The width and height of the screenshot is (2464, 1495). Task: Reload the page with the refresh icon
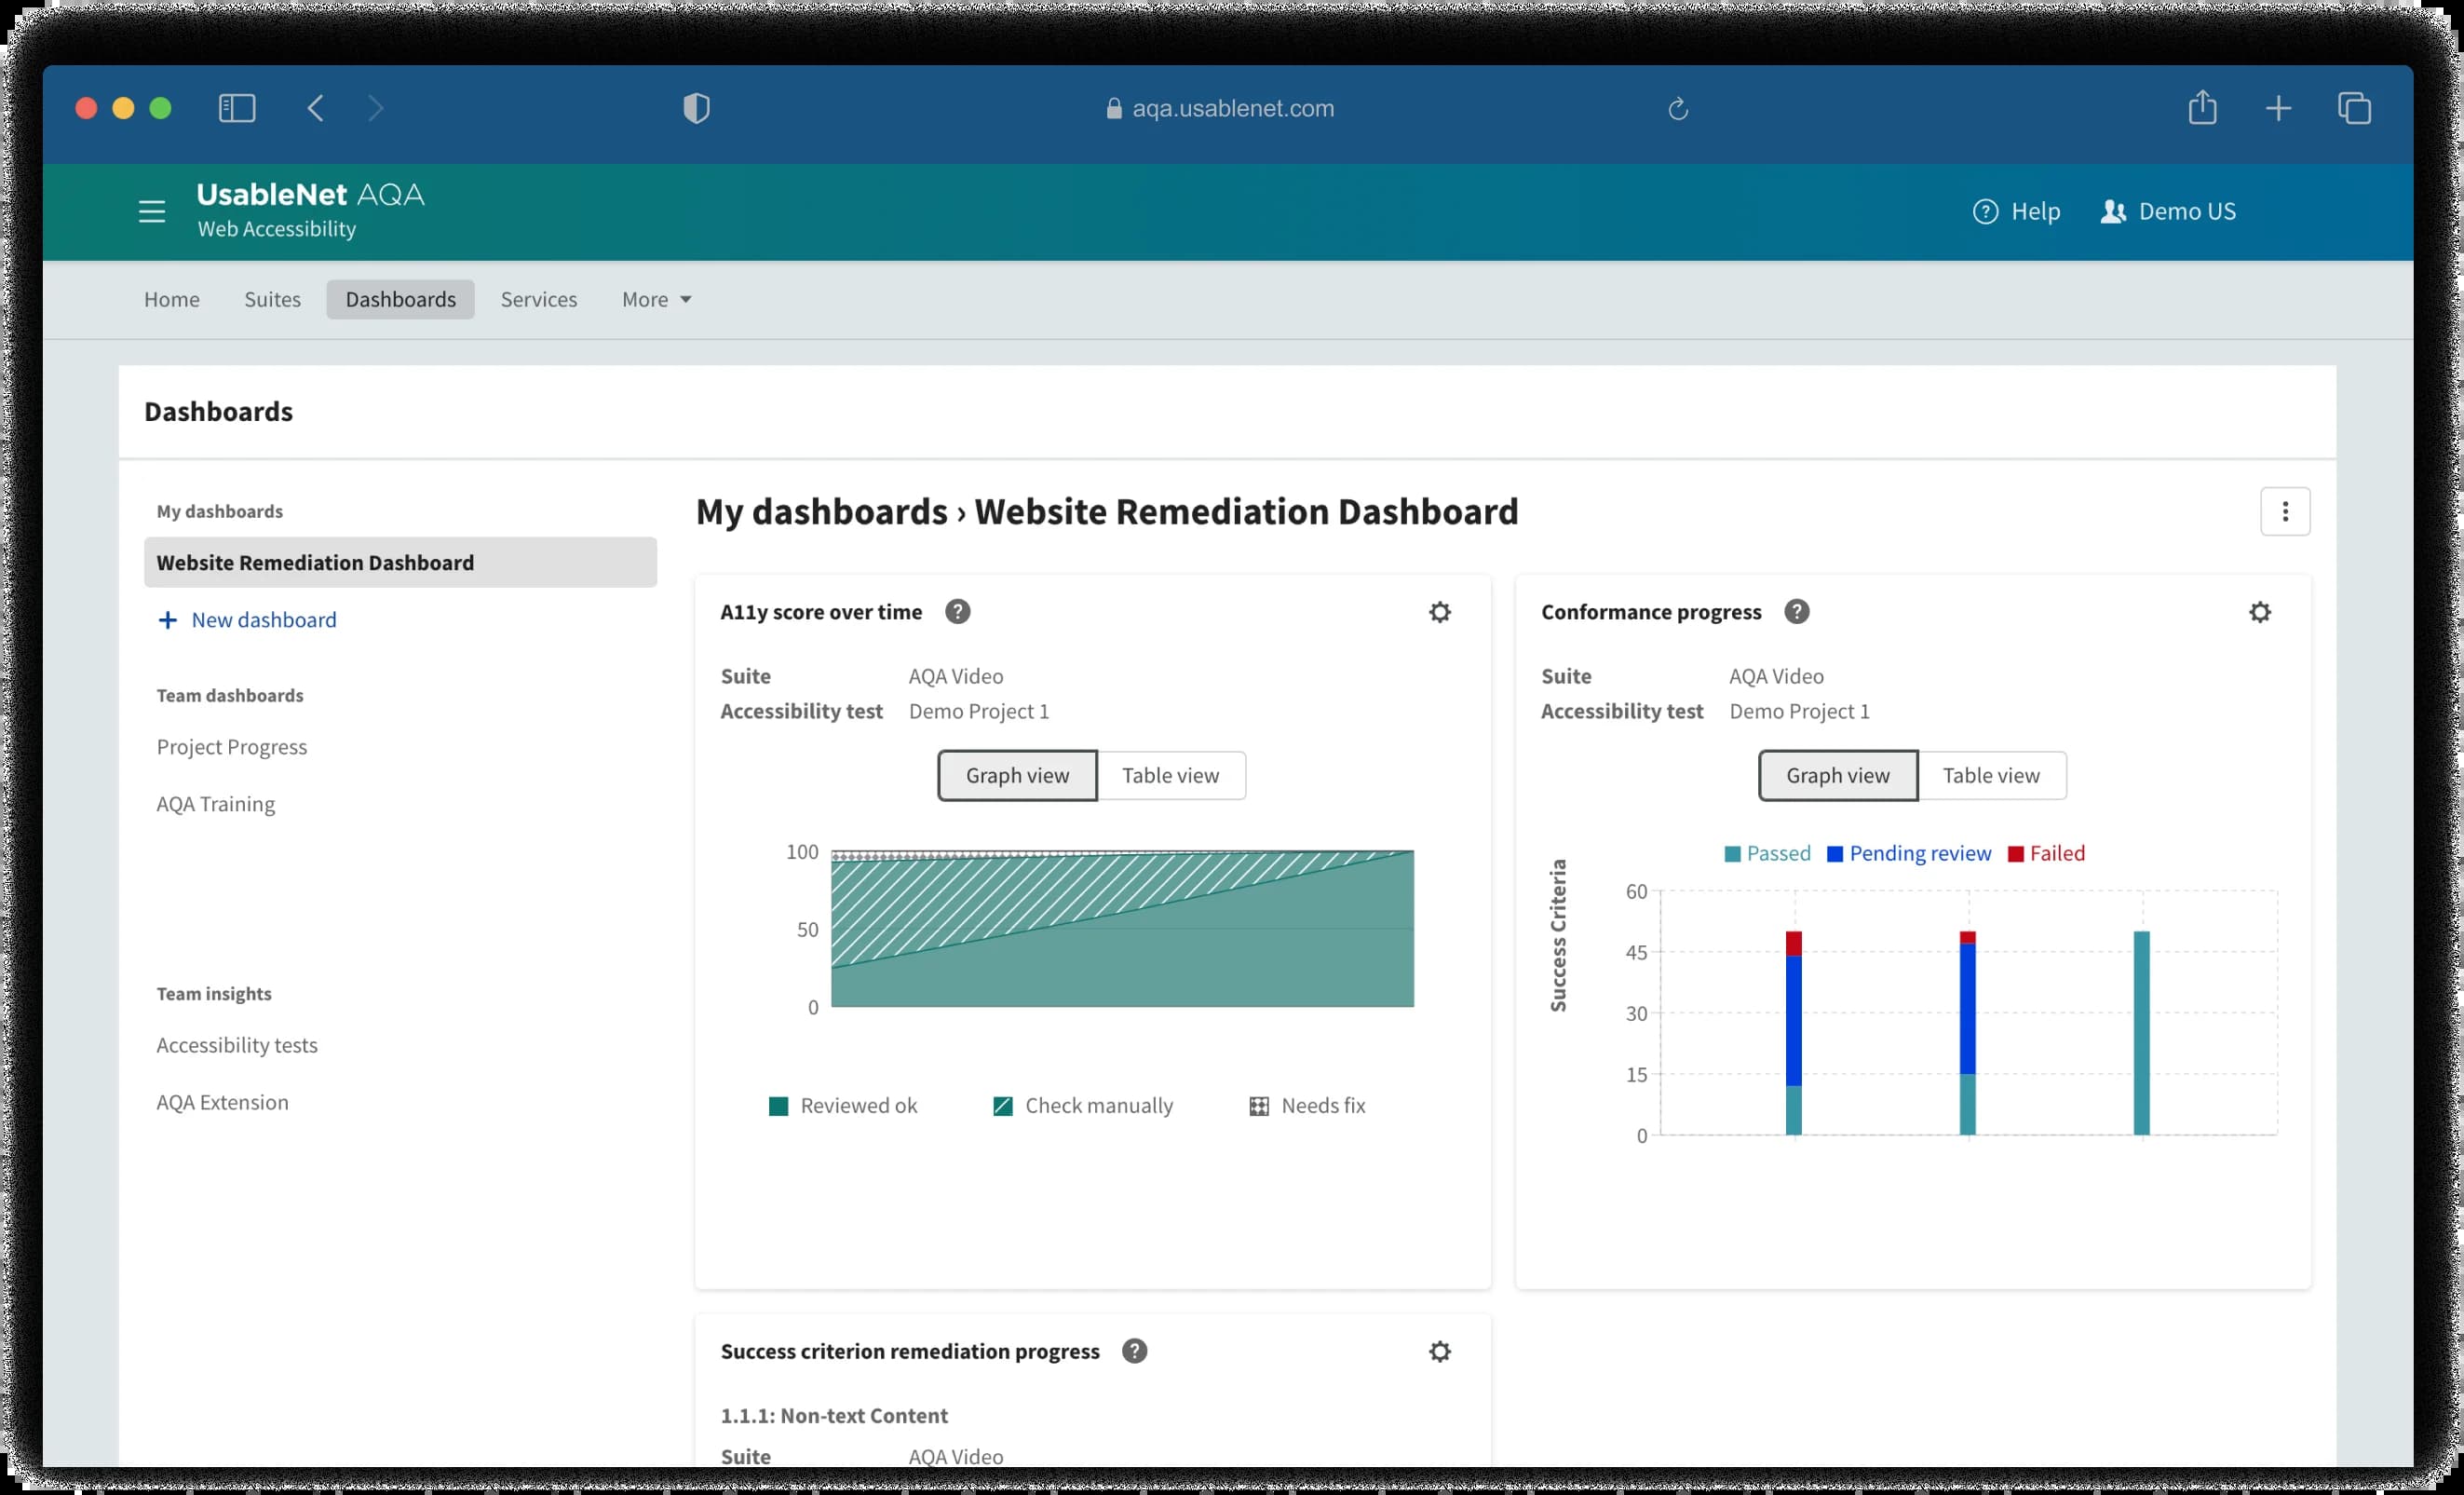[x=1678, y=108]
